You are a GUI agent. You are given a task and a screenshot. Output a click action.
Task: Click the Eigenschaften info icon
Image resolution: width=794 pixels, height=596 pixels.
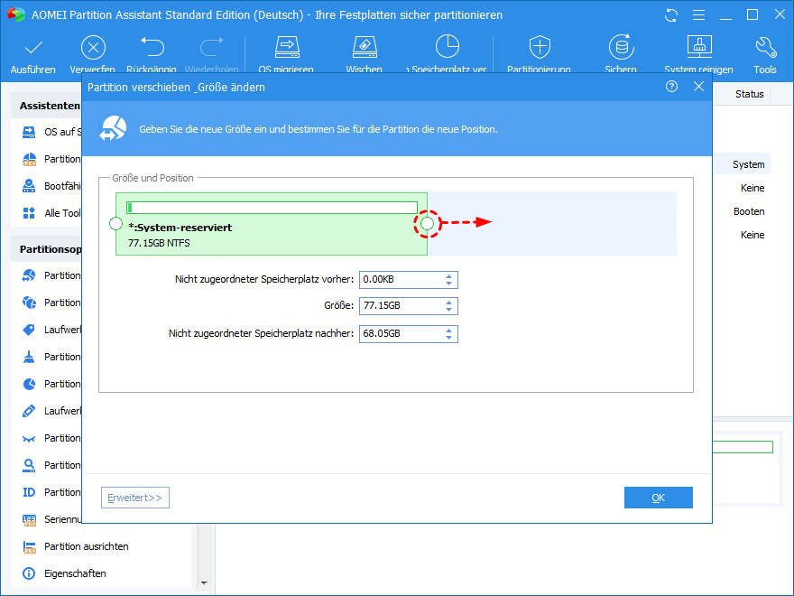pyautogui.click(x=29, y=573)
